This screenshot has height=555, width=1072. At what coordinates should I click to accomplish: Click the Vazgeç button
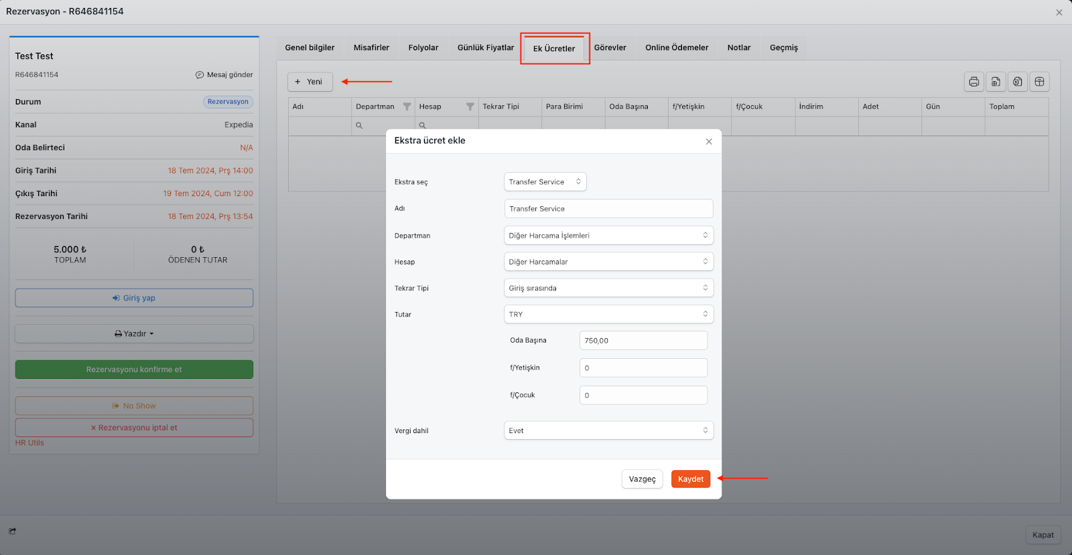tap(642, 479)
